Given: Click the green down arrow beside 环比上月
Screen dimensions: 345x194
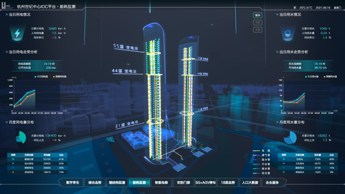Looking at the screenshot, I should click(x=323, y=140).
